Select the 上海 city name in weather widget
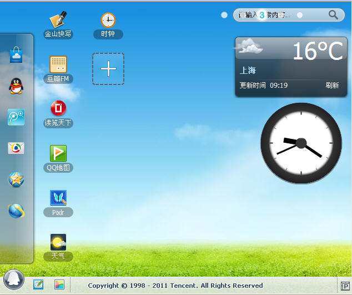352x295 pixels. click(x=248, y=71)
